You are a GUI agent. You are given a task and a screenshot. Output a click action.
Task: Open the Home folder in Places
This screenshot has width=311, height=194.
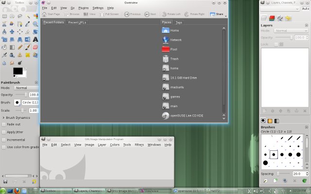174,31
